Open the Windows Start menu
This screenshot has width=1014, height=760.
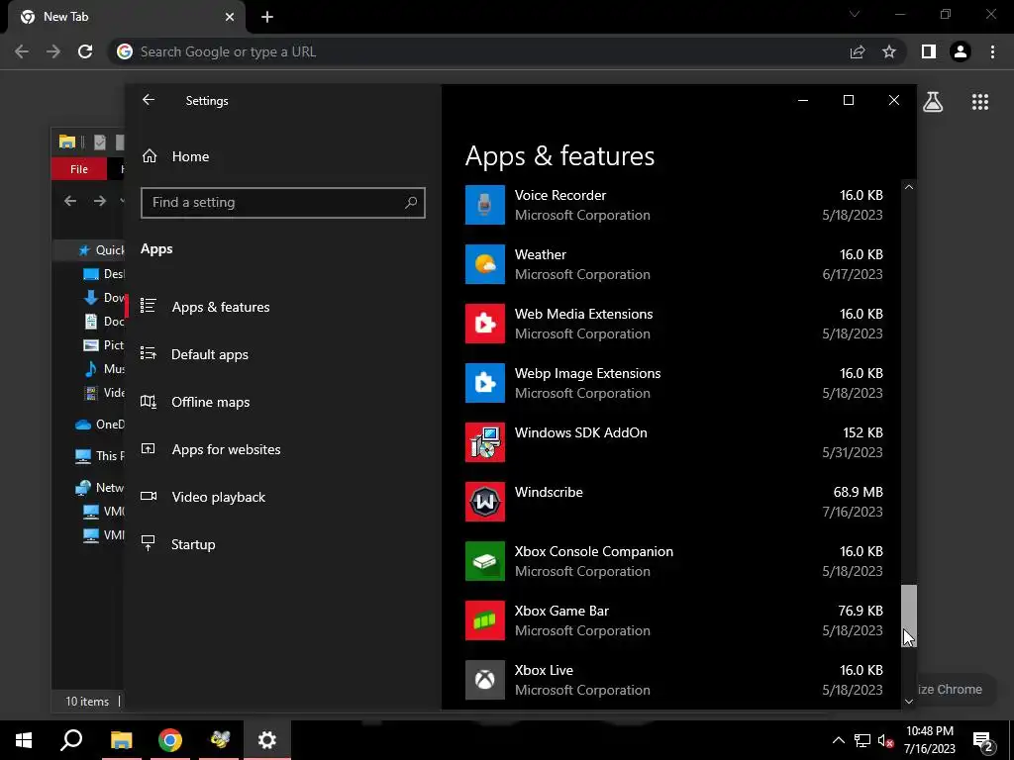(24, 740)
